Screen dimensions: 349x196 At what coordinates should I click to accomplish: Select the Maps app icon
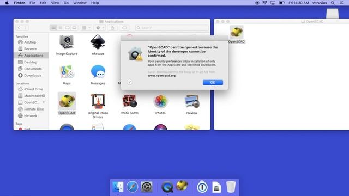click(67, 71)
